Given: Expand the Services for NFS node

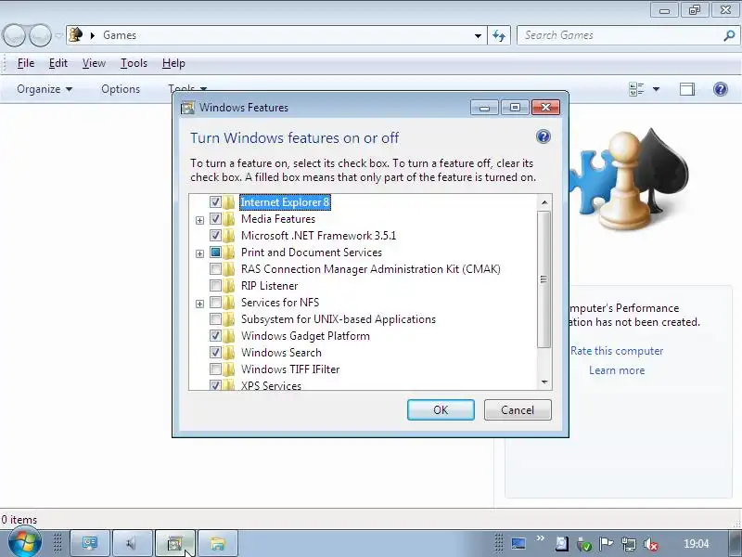Looking at the screenshot, I should coord(199,304).
